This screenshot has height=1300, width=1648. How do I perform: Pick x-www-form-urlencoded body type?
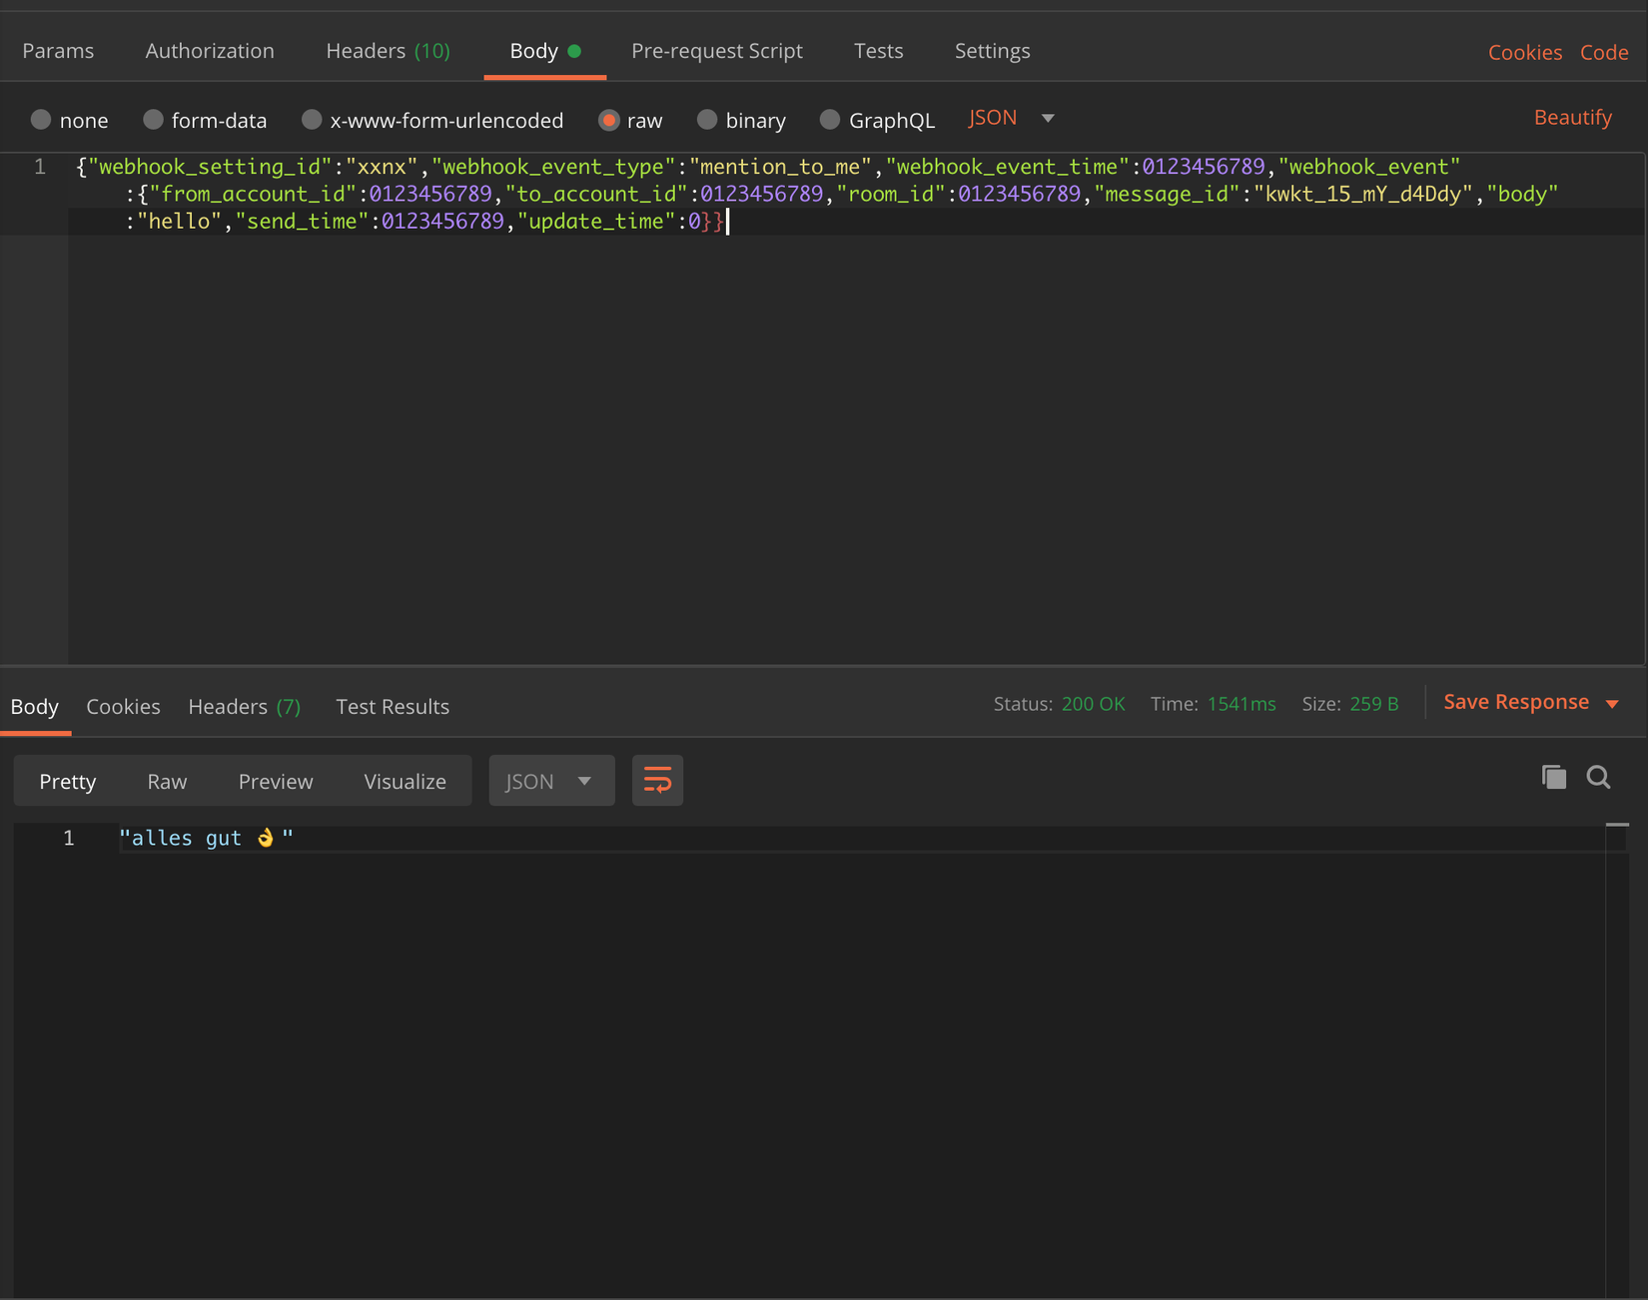click(x=312, y=120)
